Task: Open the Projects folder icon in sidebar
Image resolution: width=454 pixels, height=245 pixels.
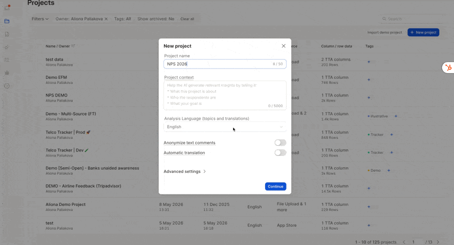Action: click(7, 21)
